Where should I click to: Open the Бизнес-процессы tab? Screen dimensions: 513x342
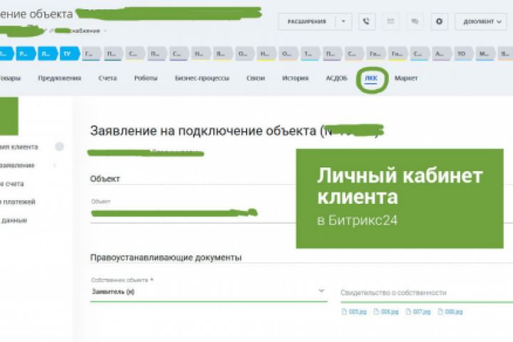202,78
